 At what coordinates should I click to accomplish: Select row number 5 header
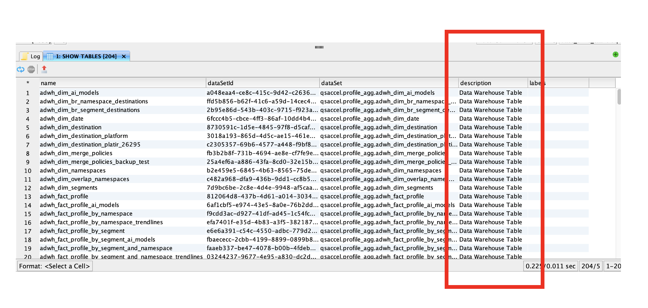[28, 128]
